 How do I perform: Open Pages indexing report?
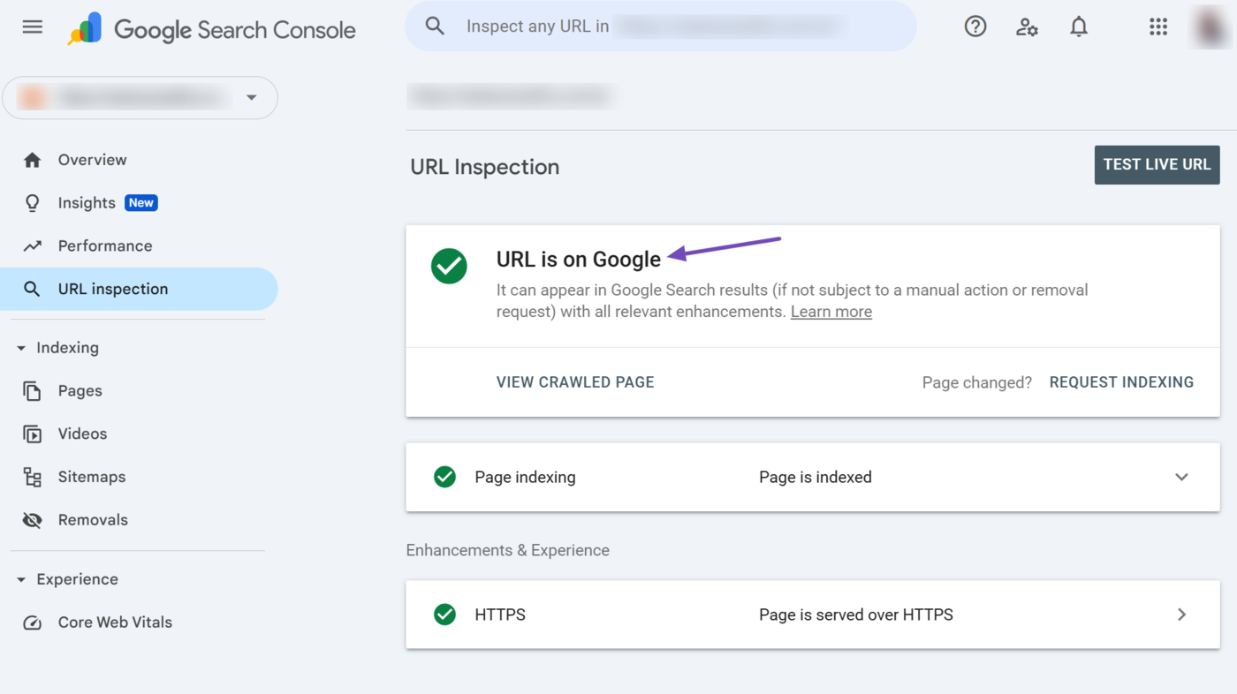pos(80,391)
